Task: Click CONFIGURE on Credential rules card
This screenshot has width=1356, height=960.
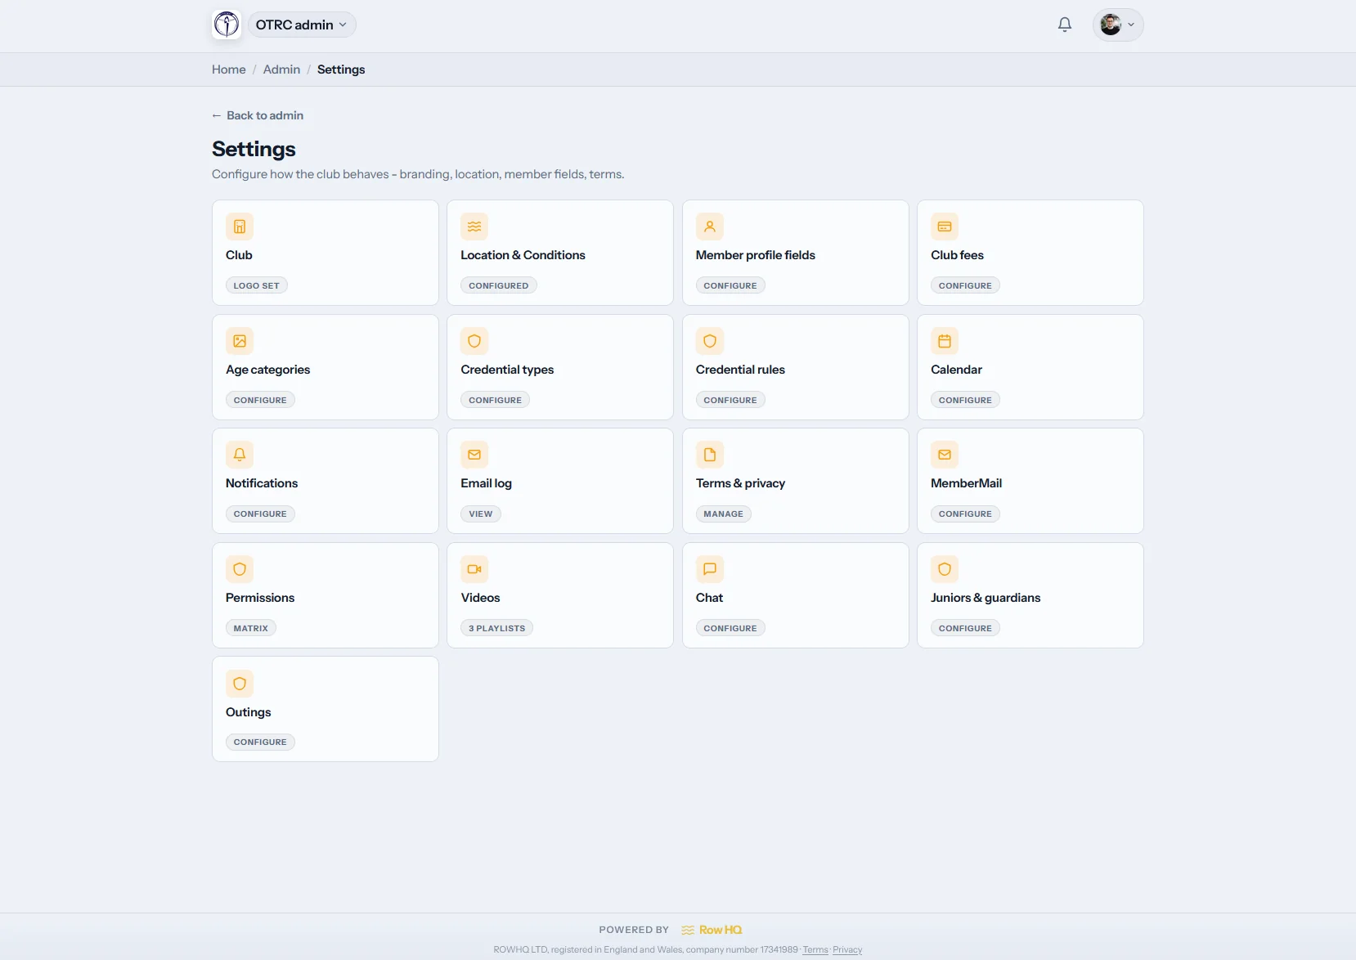Action: point(730,400)
